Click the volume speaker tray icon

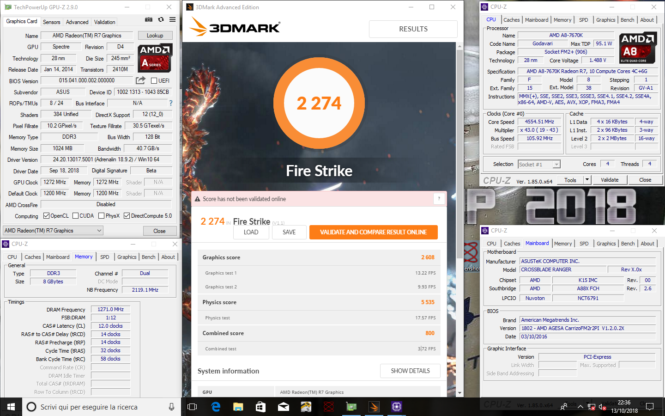(x=603, y=407)
